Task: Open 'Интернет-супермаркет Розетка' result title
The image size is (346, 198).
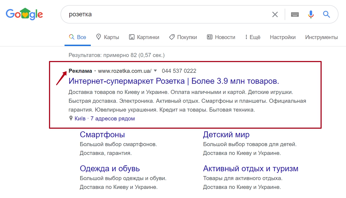Action: click(x=174, y=81)
